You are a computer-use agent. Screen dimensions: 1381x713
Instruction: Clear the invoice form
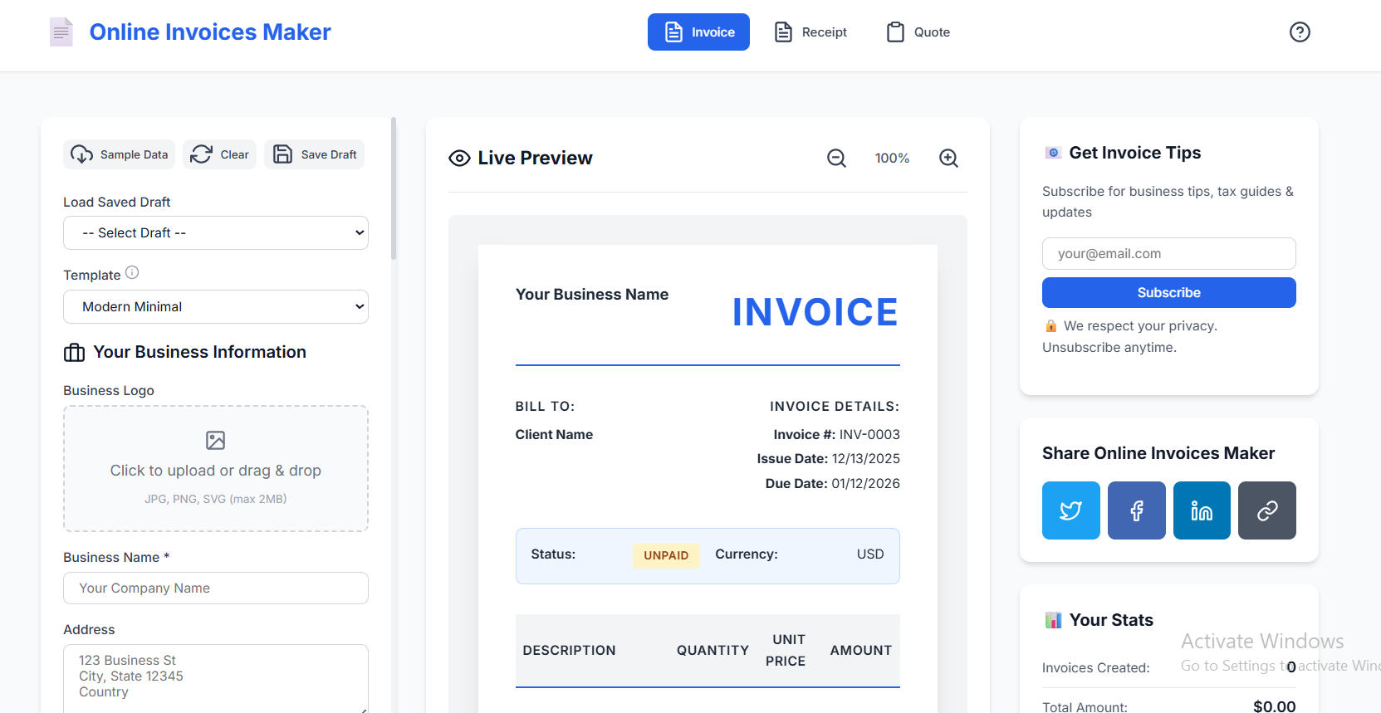[219, 154]
